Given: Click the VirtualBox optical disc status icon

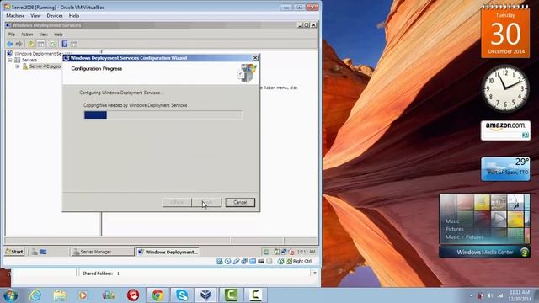Looking at the screenshot, I should [228, 261].
